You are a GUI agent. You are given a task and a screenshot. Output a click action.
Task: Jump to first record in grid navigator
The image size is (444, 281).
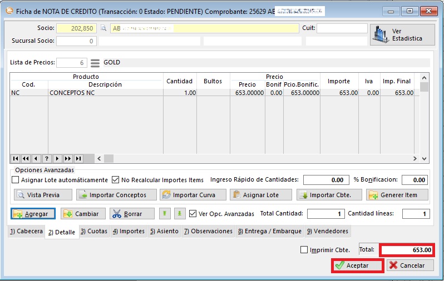[15, 159]
